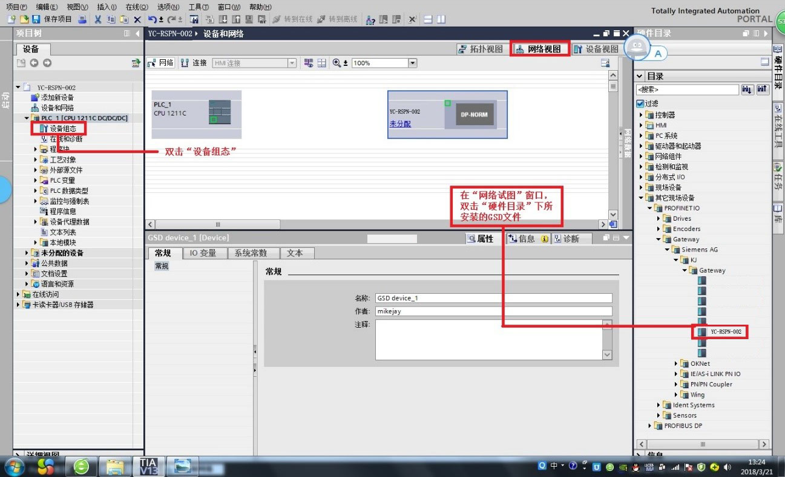Click the paste toolbar icon
This screenshot has height=477, width=785.
(x=124, y=19)
